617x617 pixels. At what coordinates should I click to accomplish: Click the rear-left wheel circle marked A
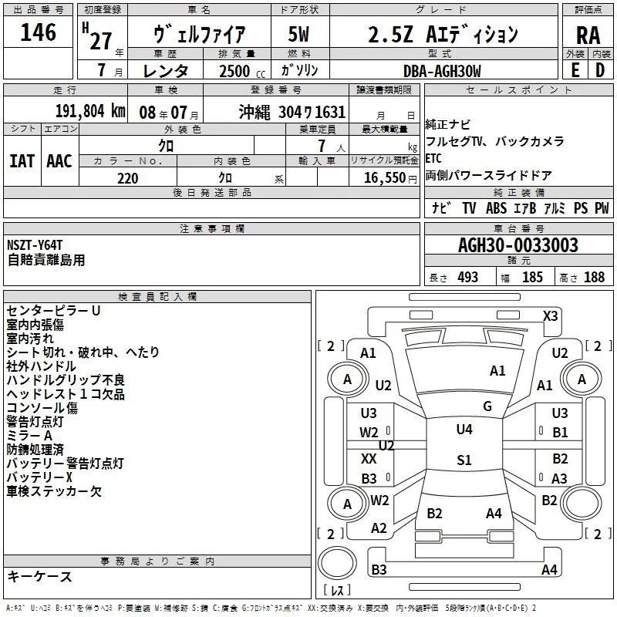click(x=347, y=504)
